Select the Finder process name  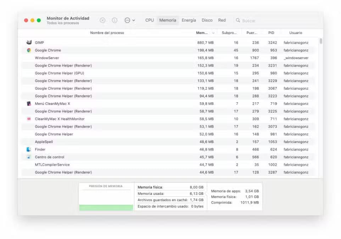(x=40, y=149)
